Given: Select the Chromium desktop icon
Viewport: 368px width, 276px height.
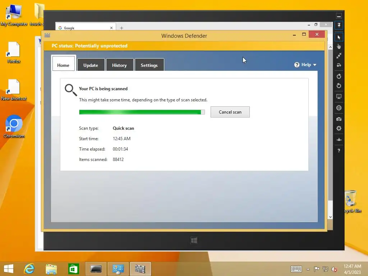Looking at the screenshot, I should tap(14, 126).
